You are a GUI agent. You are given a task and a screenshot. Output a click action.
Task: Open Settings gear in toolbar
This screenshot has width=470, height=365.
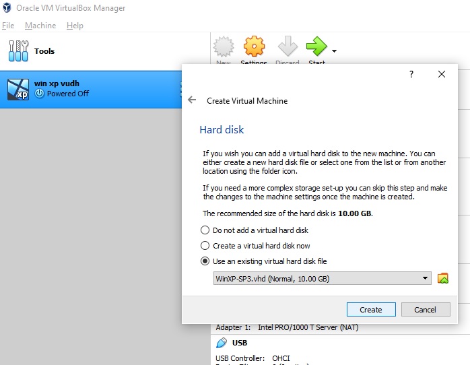tap(254, 46)
